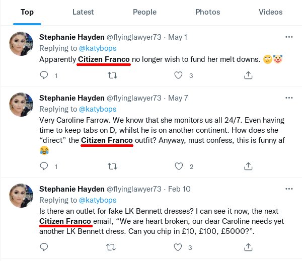Reply to the May 7 tweet

tap(44, 166)
